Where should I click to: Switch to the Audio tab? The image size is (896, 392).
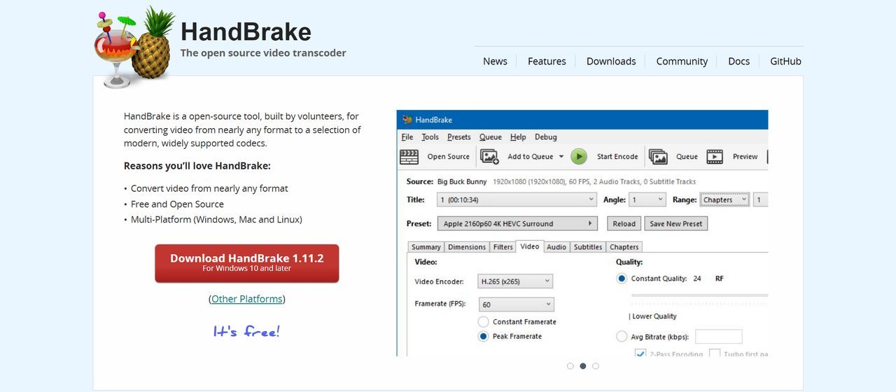[556, 247]
